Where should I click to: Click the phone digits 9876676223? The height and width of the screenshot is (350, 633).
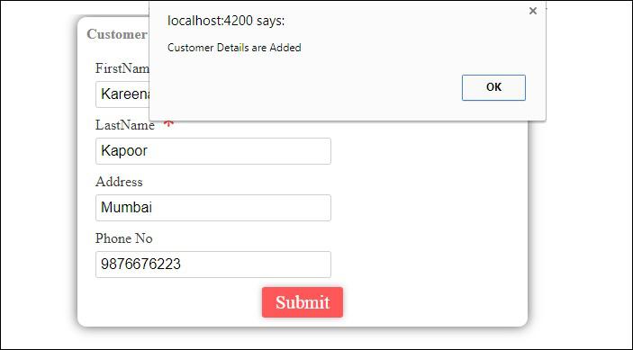click(x=140, y=265)
